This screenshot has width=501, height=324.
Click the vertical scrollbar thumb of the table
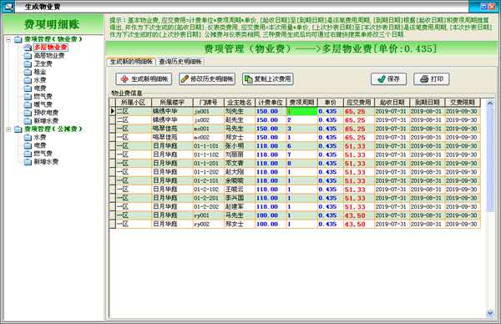[489, 159]
